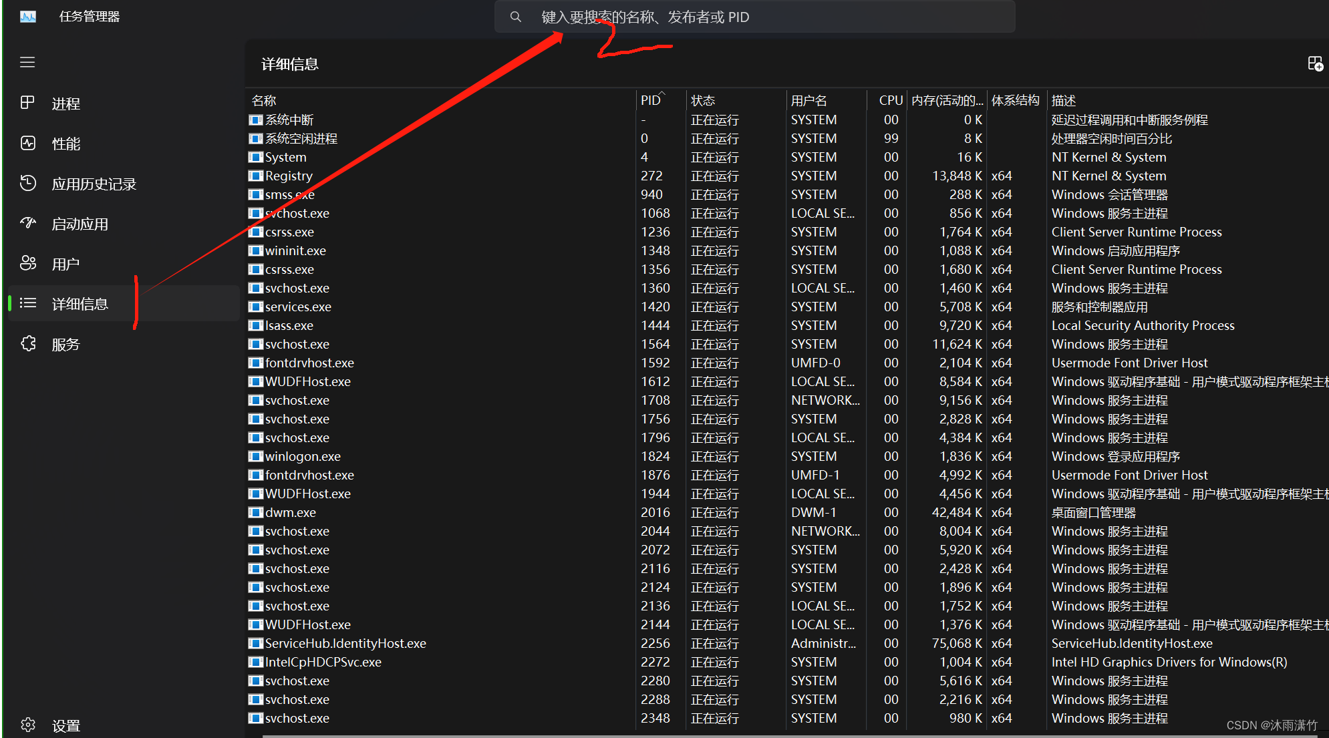Click description Intel HD Graphics Drivers for Windows(R)
1329x738 pixels.
tap(1169, 662)
